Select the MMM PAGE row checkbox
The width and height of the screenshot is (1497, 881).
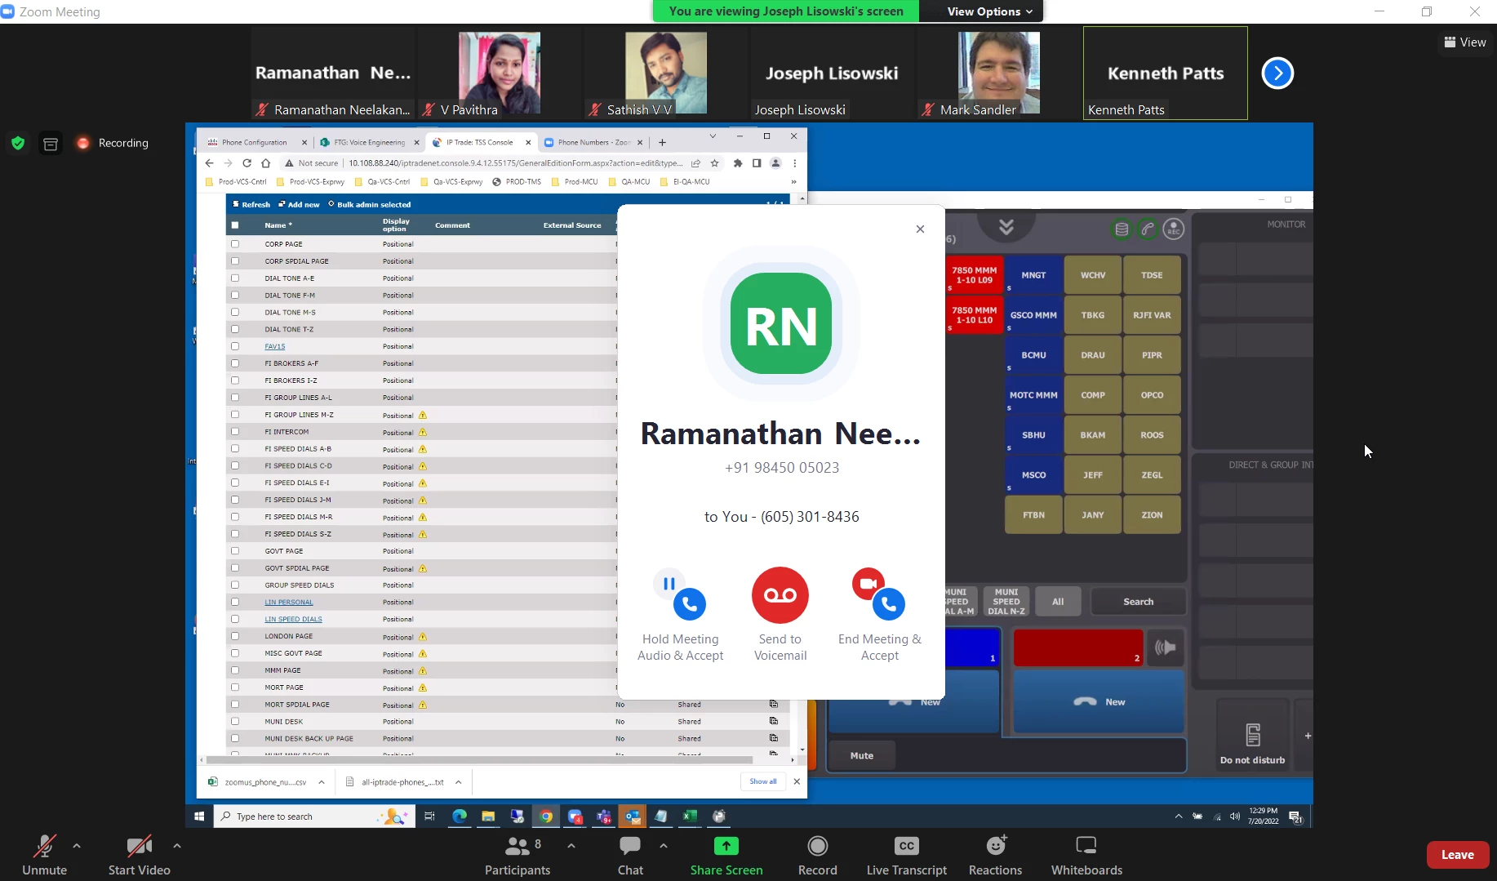(x=235, y=670)
